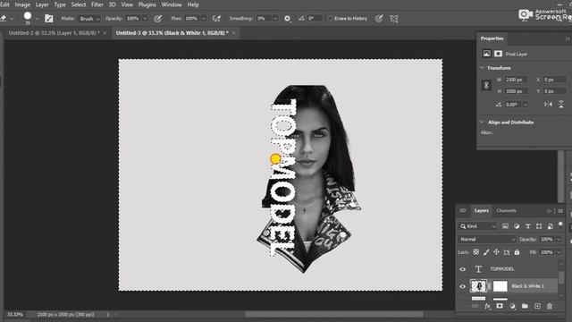Switch to the Channels tab
Image resolution: width=572 pixels, height=322 pixels.
[x=507, y=211]
